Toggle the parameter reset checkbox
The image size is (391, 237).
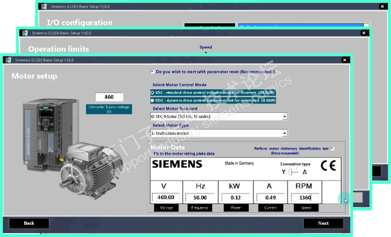pos(152,72)
